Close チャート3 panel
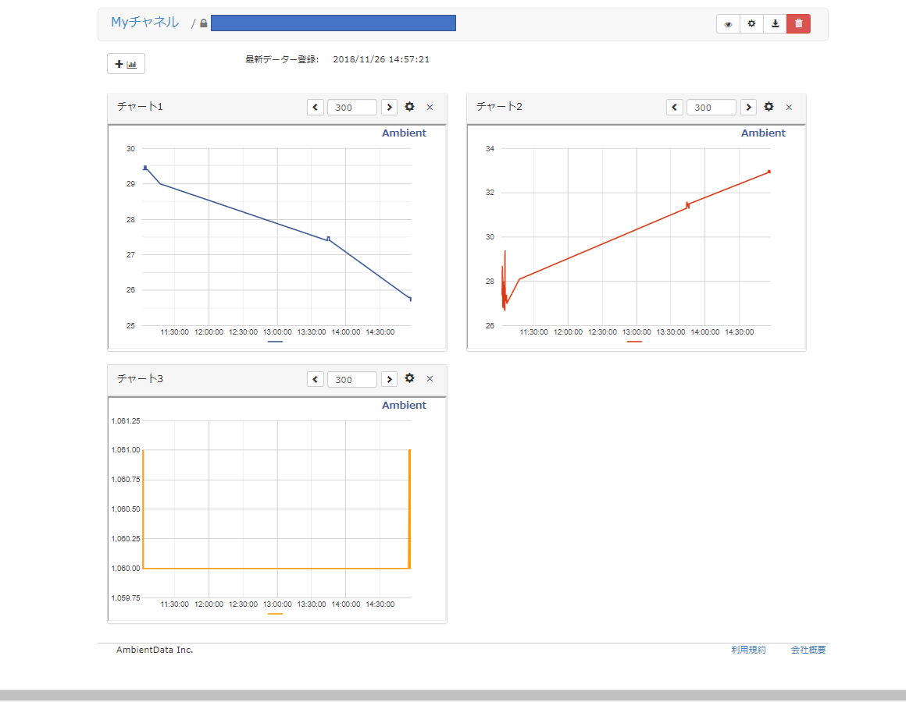The width and height of the screenshot is (906, 702). tap(430, 379)
